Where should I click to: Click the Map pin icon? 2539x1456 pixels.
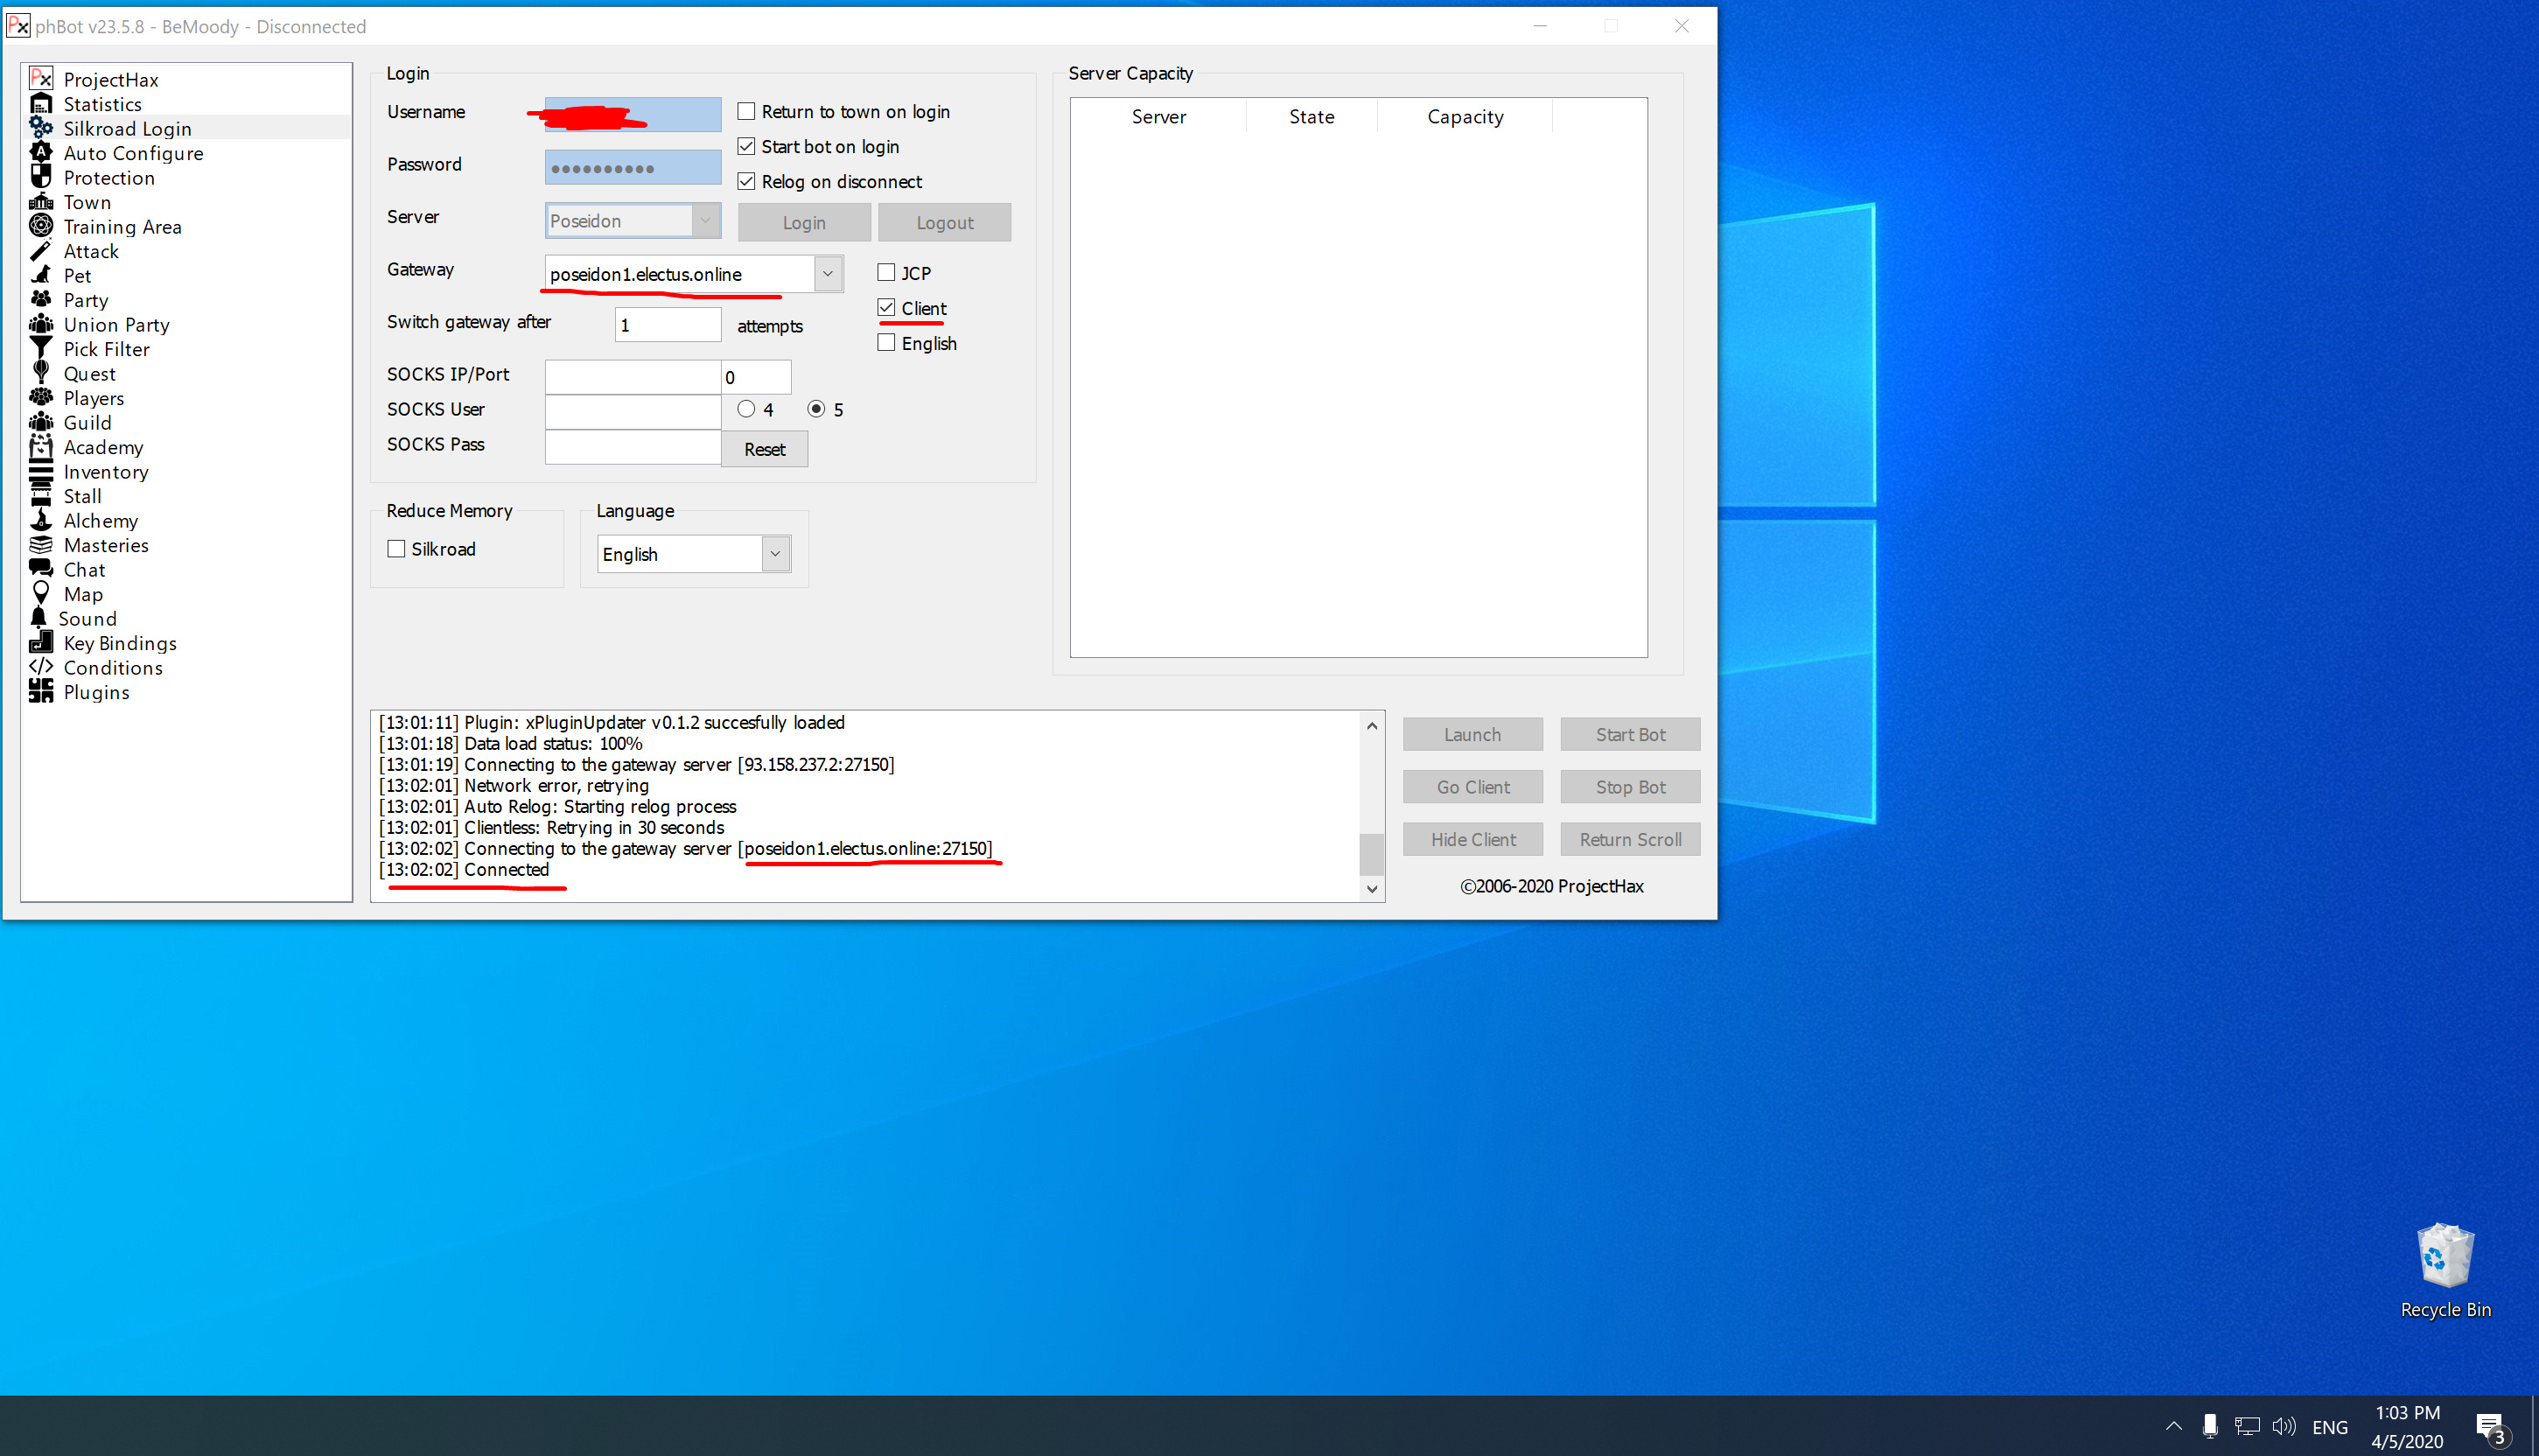pyautogui.click(x=41, y=594)
